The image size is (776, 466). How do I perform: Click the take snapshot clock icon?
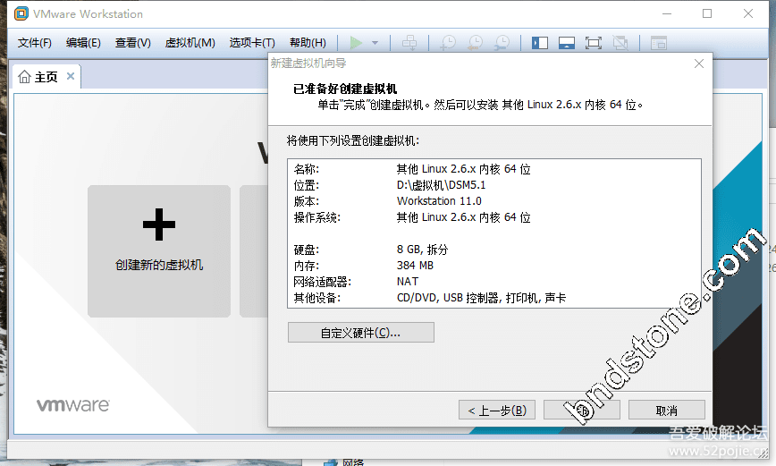pos(448,43)
